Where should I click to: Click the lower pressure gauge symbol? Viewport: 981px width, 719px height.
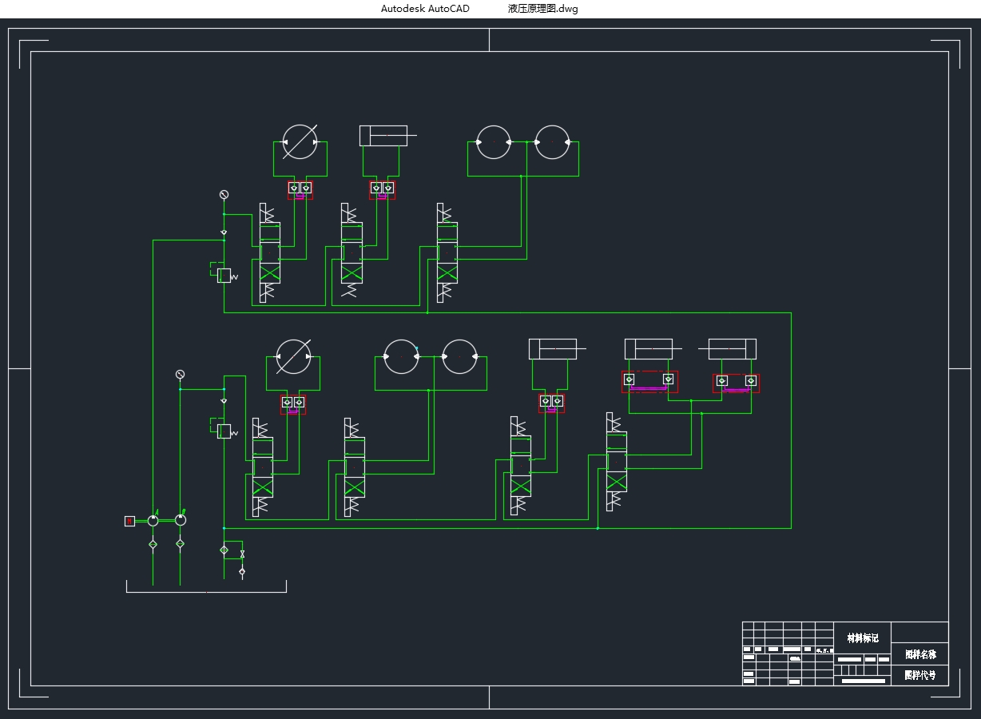point(180,375)
